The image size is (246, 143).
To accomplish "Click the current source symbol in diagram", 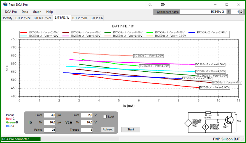I will pos(205,127).
